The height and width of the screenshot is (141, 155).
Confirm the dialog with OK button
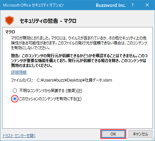click(113, 134)
